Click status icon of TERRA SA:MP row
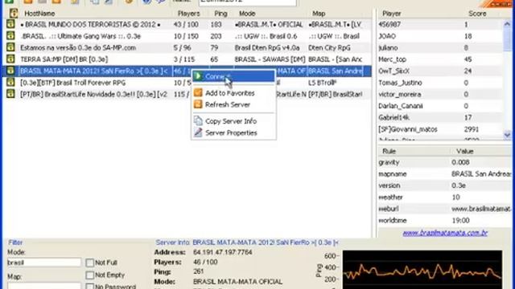 (10, 59)
